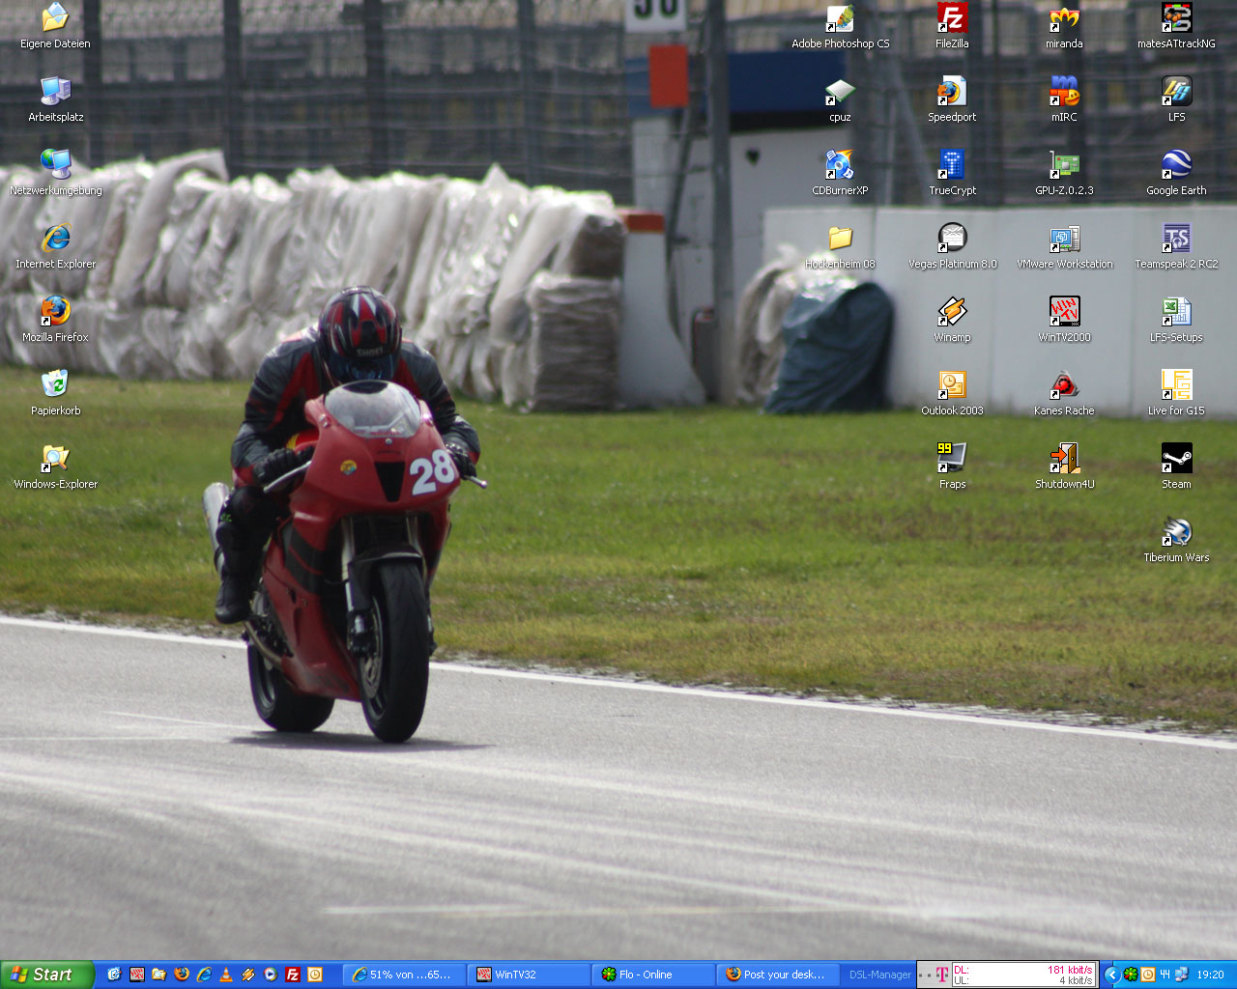Open the Start menu
The image size is (1237, 989).
click(x=47, y=975)
